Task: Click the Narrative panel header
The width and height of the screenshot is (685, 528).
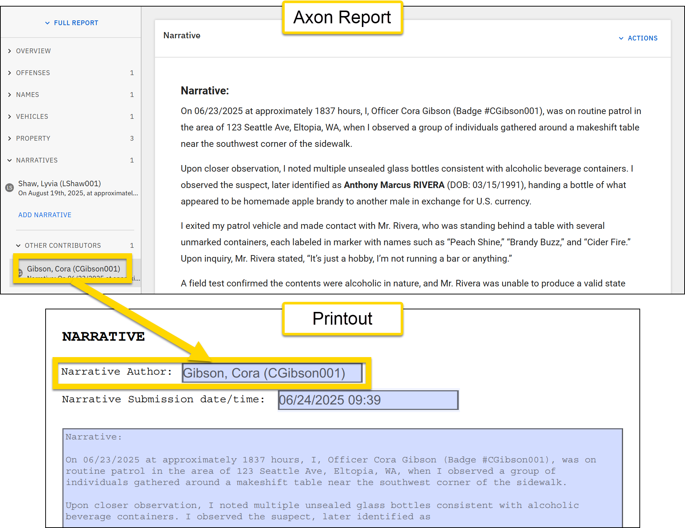Action: point(182,35)
